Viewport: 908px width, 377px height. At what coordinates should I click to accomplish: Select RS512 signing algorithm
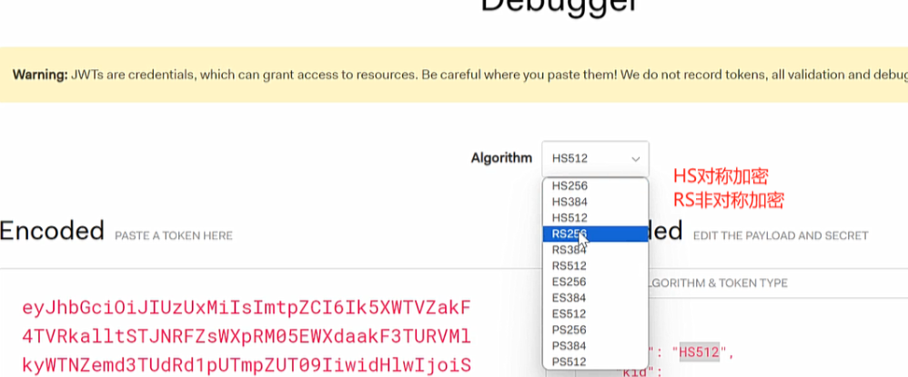point(569,266)
